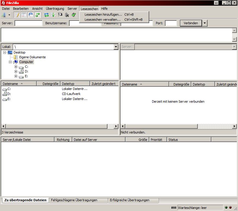Screen dimensions: 238x211
Task: Open the Datei menu
Action: (6, 9)
